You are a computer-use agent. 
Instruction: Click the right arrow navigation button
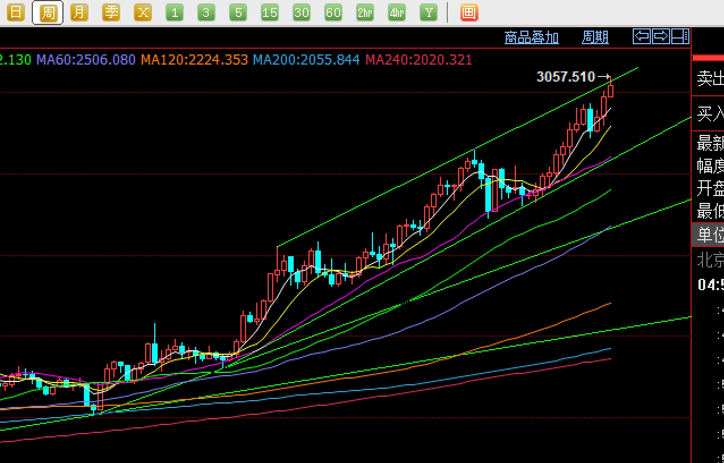point(661,37)
